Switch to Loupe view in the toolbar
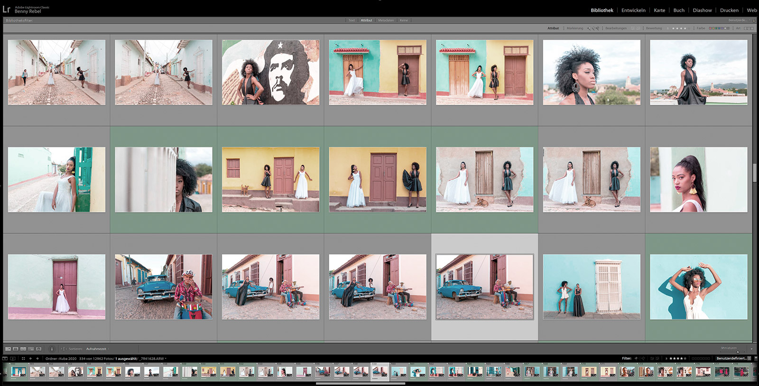This screenshot has width=759, height=386. coord(16,349)
